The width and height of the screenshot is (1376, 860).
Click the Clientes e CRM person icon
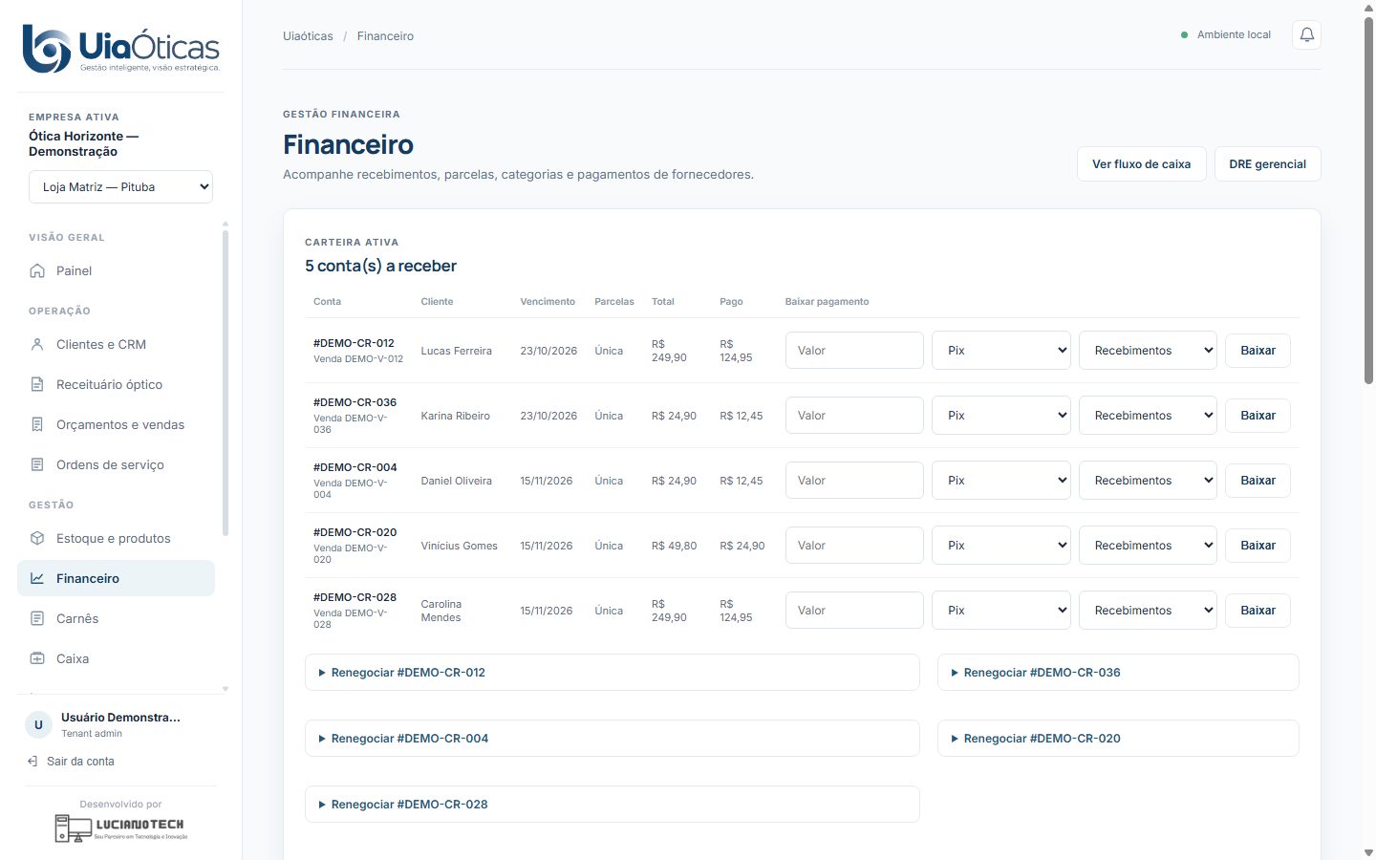click(x=37, y=344)
